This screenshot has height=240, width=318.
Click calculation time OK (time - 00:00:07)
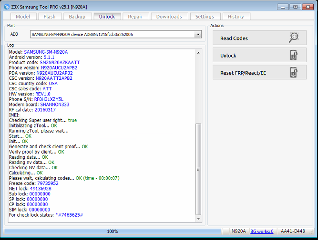click(x=98, y=178)
